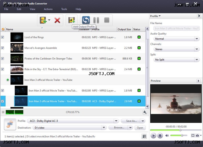Adjust the preview volume slider
Viewport: 203px width, 147px height.
[x=179, y=135]
